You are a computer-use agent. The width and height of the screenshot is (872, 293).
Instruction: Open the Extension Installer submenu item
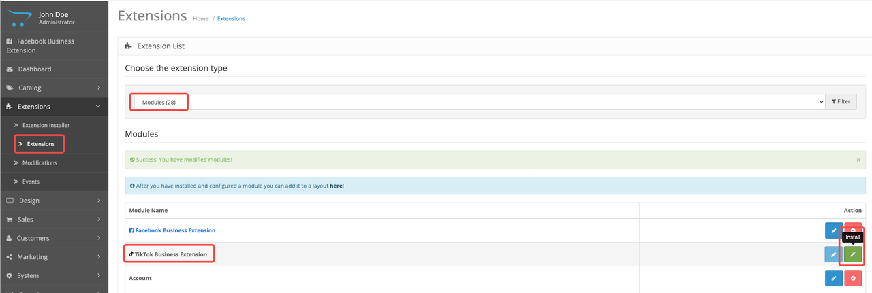pyautogui.click(x=46, y=125)
